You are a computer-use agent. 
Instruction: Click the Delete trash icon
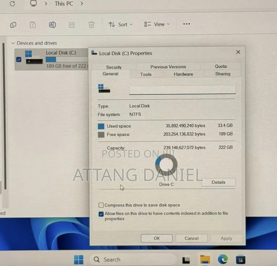[x=91, y=25]
